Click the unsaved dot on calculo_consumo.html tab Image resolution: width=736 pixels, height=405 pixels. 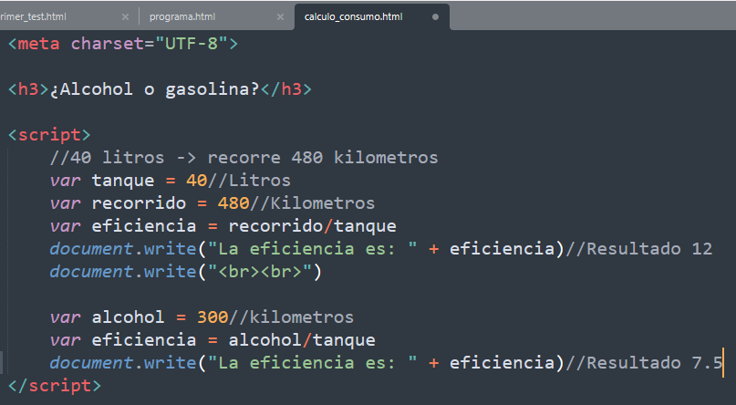(x=435, y=17)
